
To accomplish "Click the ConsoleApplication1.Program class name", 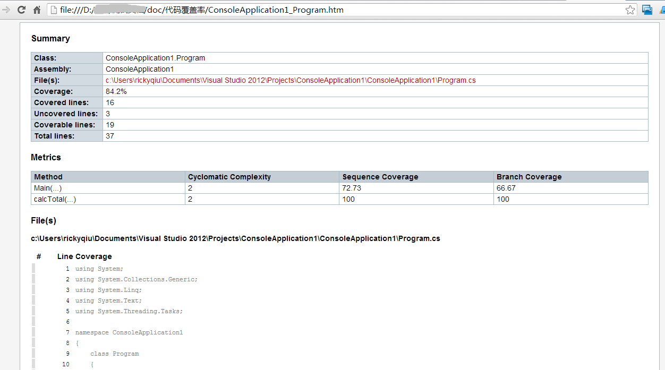I will pos(155,58).
